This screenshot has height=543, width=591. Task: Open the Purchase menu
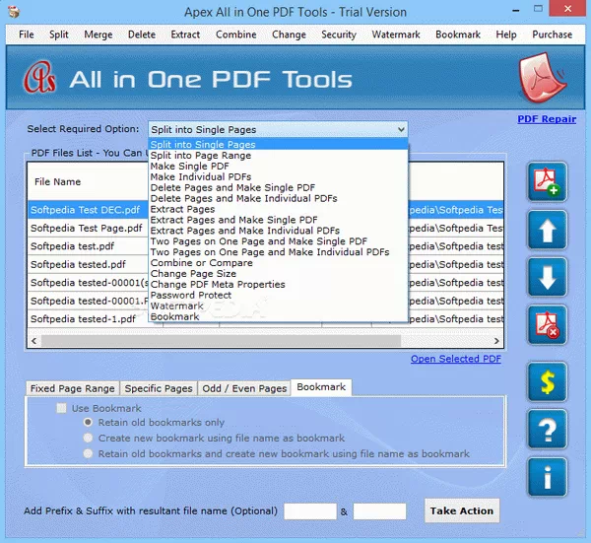click(x=553, y=34)
